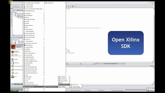Click the MSN icon in programs list
165x93 pixels.
pos(24,27)
